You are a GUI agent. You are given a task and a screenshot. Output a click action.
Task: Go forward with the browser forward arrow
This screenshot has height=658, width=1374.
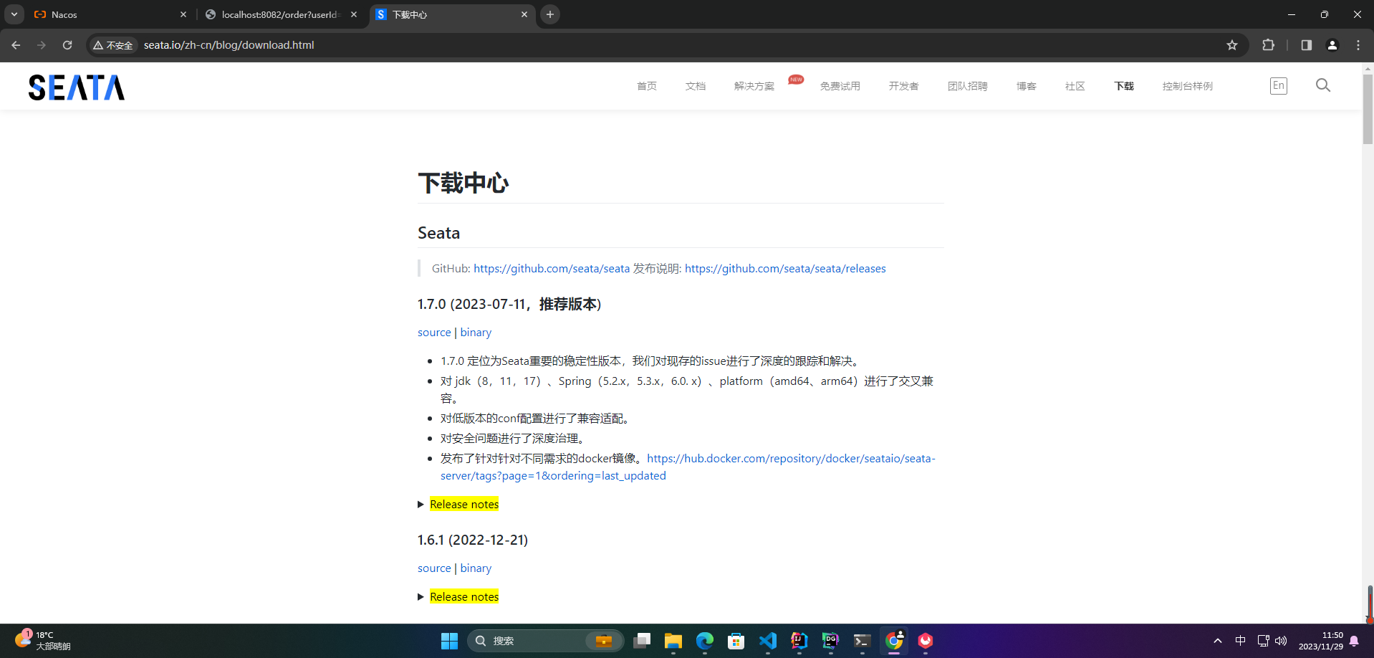point(42,45)
